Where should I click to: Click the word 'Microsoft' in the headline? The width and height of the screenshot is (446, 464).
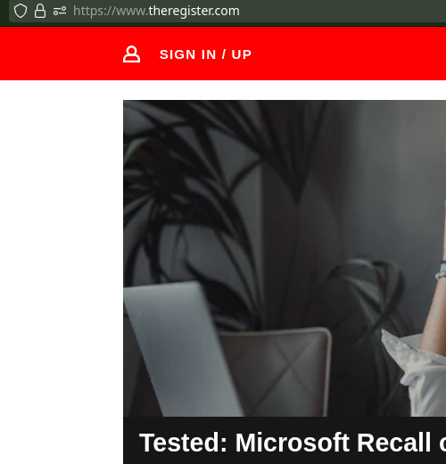(293, 443)
